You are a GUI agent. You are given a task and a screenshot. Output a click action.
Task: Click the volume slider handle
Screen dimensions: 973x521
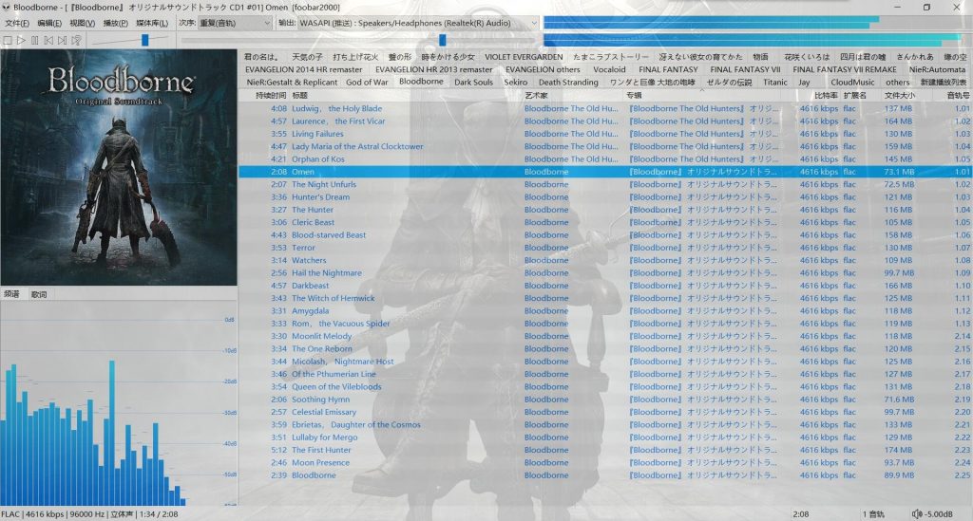[x=144, y=40]
